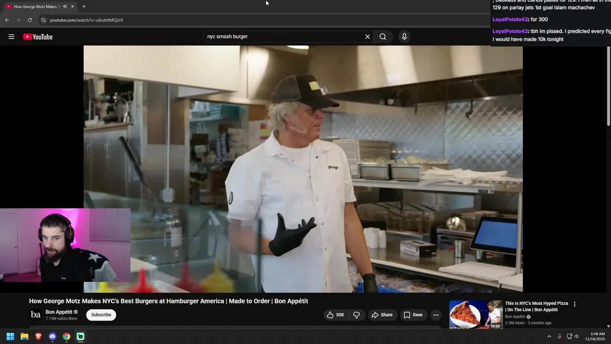The height and width of the screenshot is (344, 611).
Task: Like the video showing 50K likes
Action: [x=336, y=315]
